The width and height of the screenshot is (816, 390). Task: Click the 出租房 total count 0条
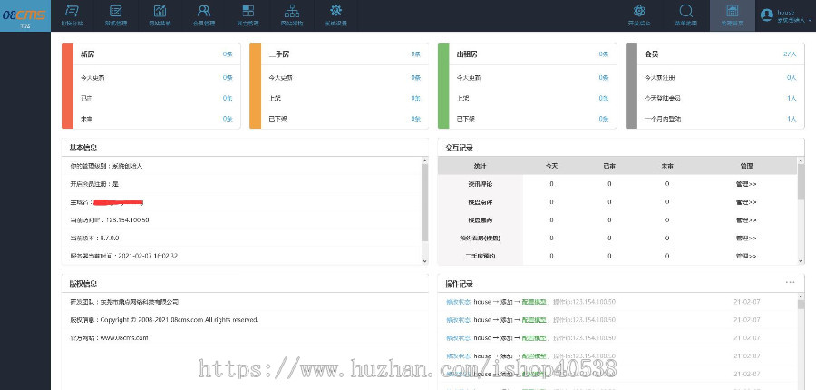pyautogui.click(x=603, y=54)
